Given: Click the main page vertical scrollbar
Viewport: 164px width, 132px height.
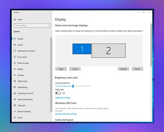Looking at the screenshot, I should 151,45.
